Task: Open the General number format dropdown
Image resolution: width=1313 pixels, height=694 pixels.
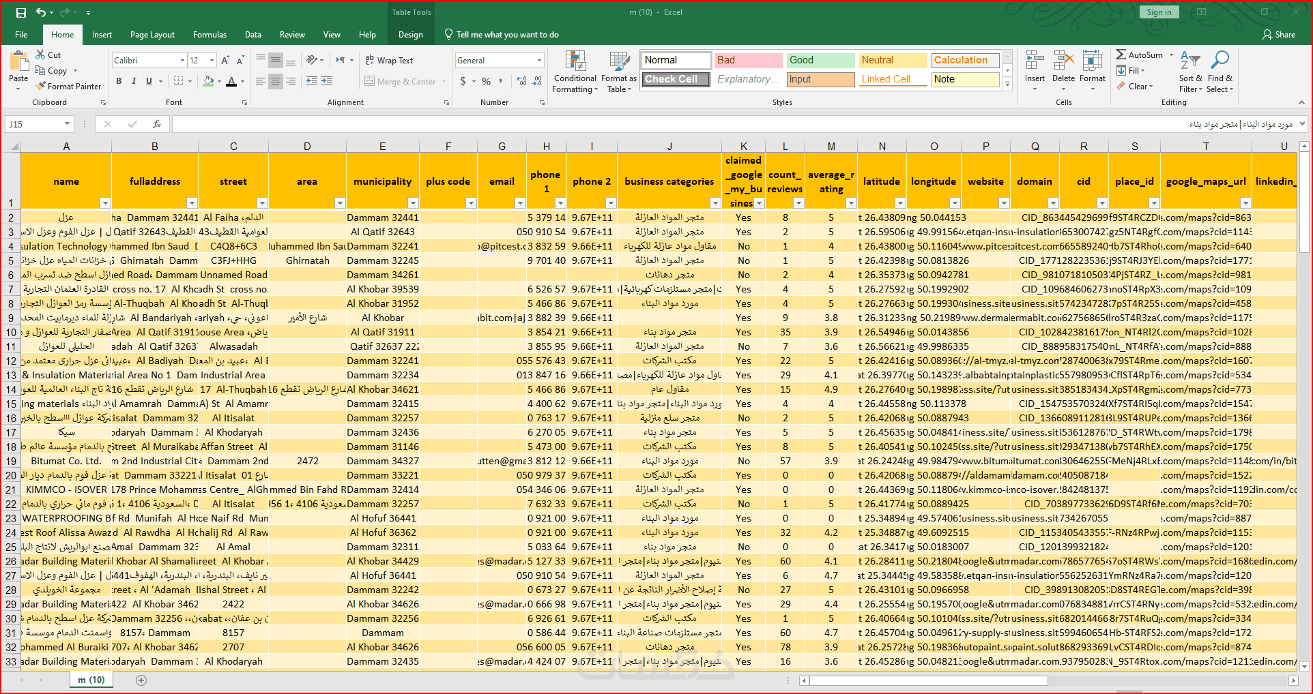Action: tap(539, 61)
